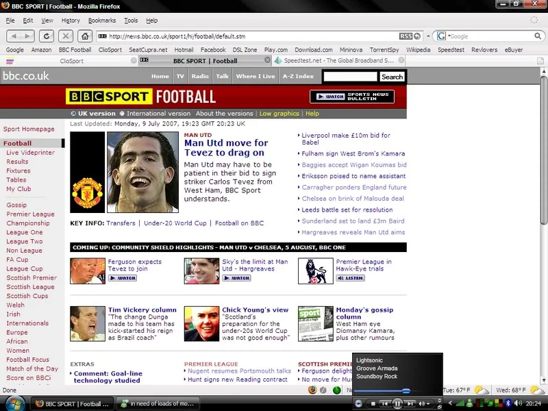Pause the music in media player toolbar
This screenshot has height=411, width=548.
pyautogui.click(x=397, y=403)
